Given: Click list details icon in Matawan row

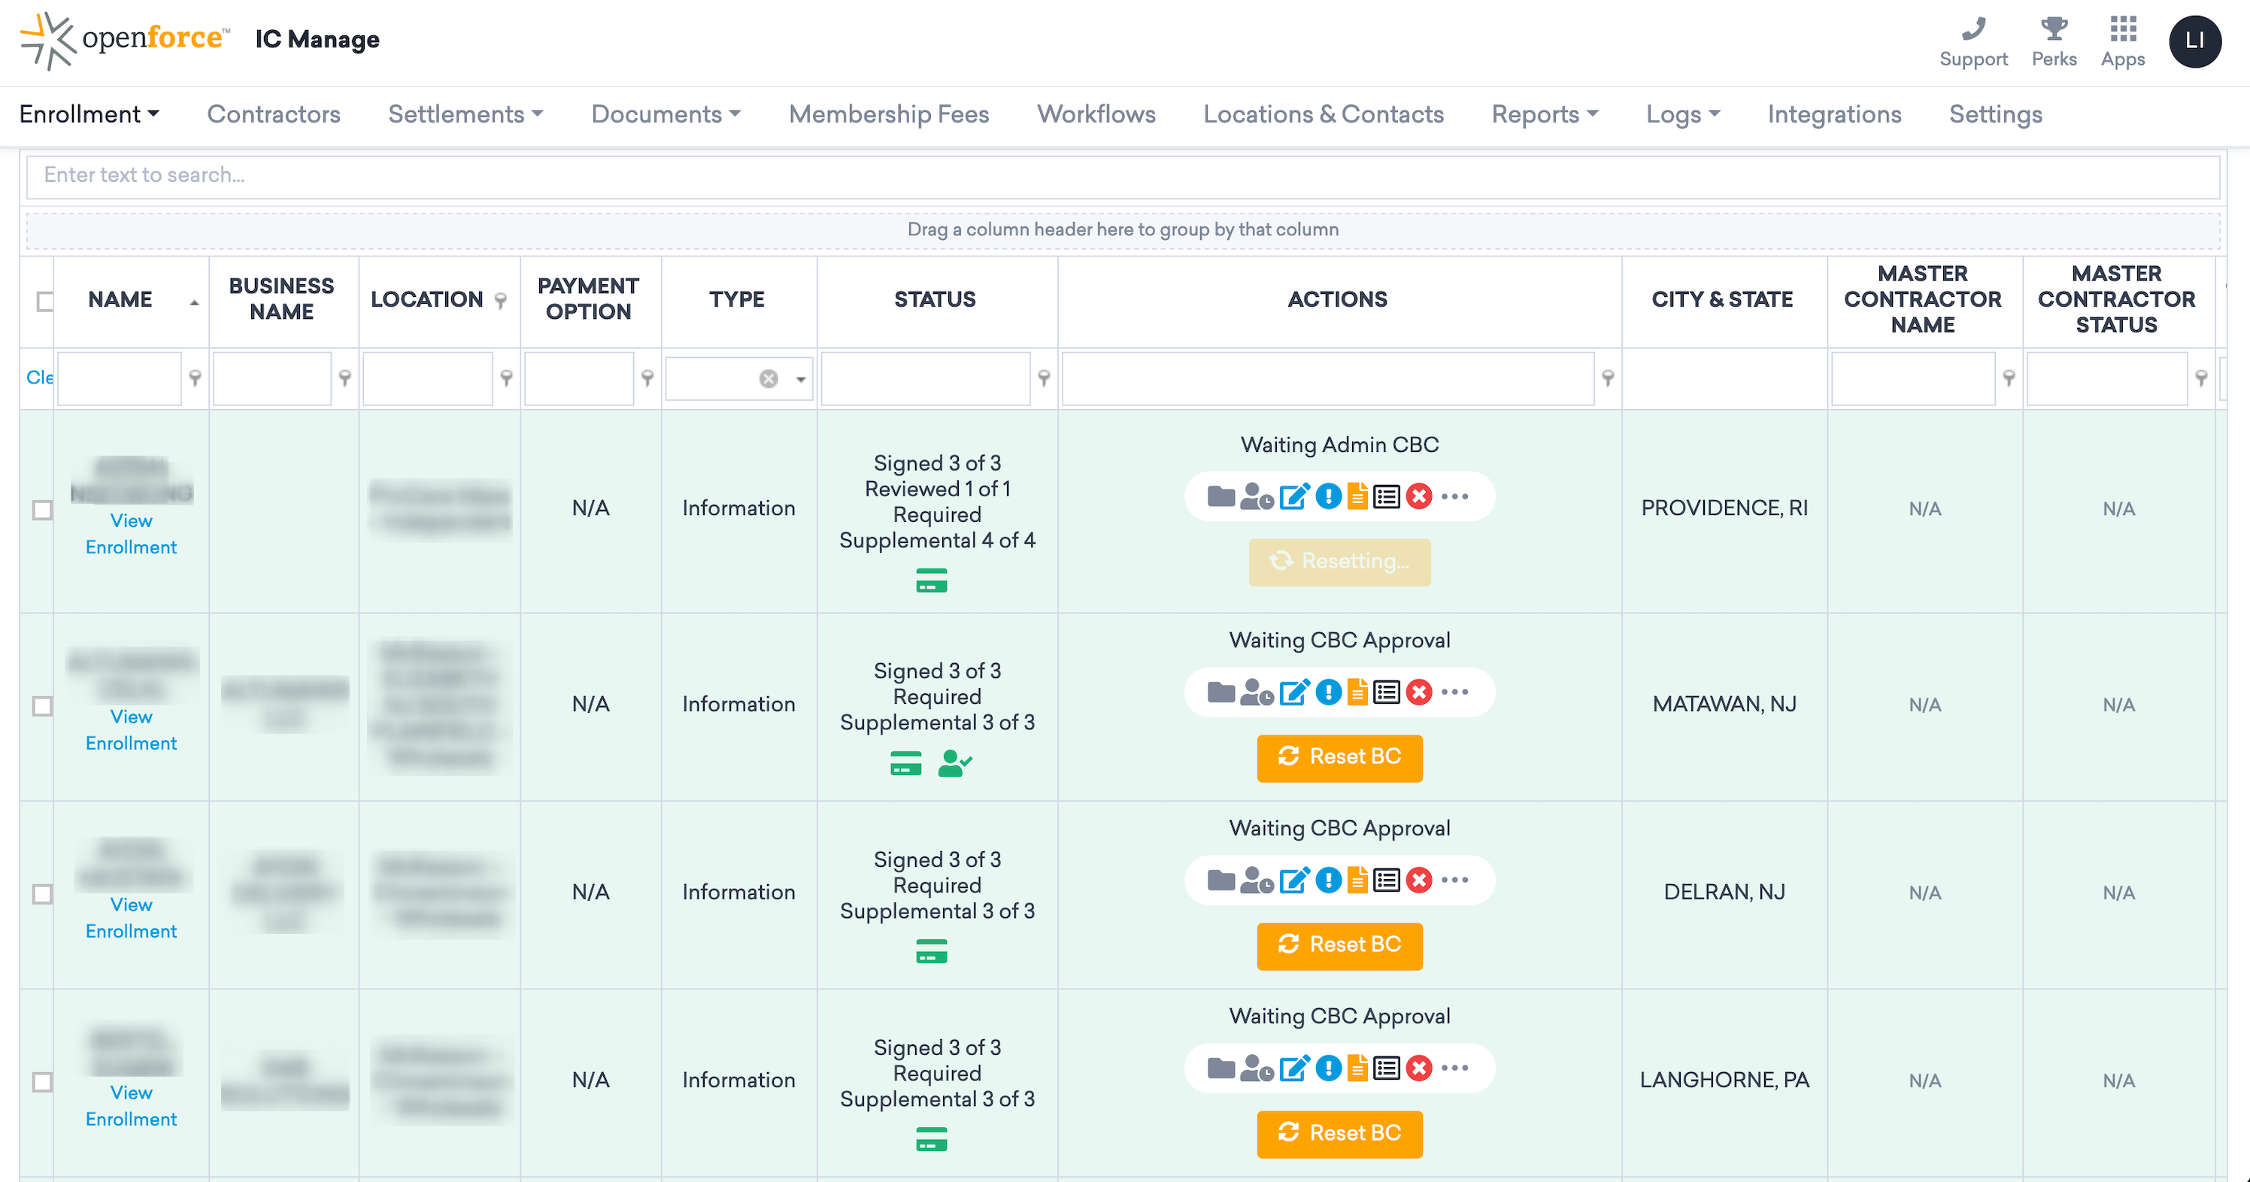Looking at the screenshot, I should (x=1386, y=693).
